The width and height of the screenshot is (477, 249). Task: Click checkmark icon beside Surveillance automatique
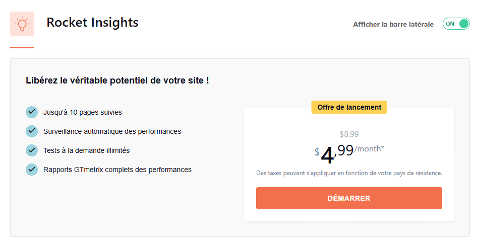tap(32, 131)
